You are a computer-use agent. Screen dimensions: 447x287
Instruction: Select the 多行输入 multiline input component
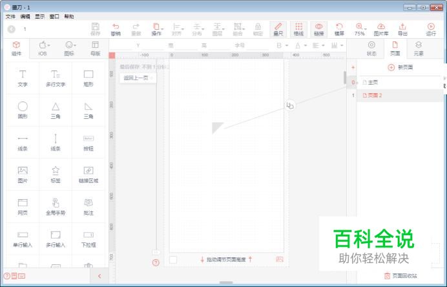click(56, 239)
